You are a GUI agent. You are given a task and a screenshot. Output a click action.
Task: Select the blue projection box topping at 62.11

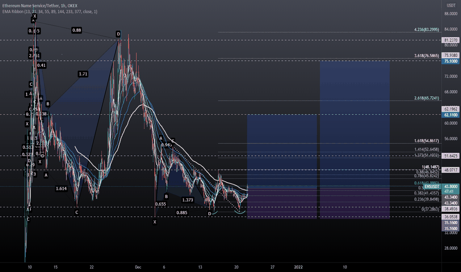[281, 150]
